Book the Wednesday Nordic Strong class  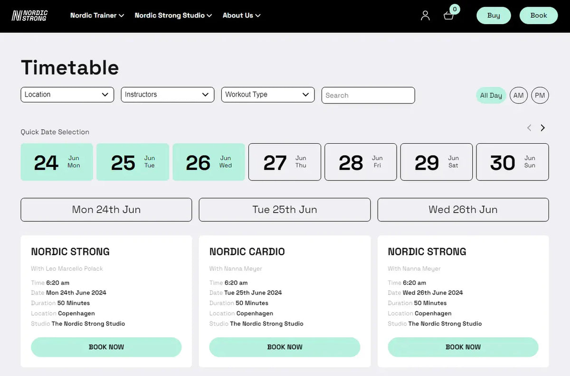463,347
